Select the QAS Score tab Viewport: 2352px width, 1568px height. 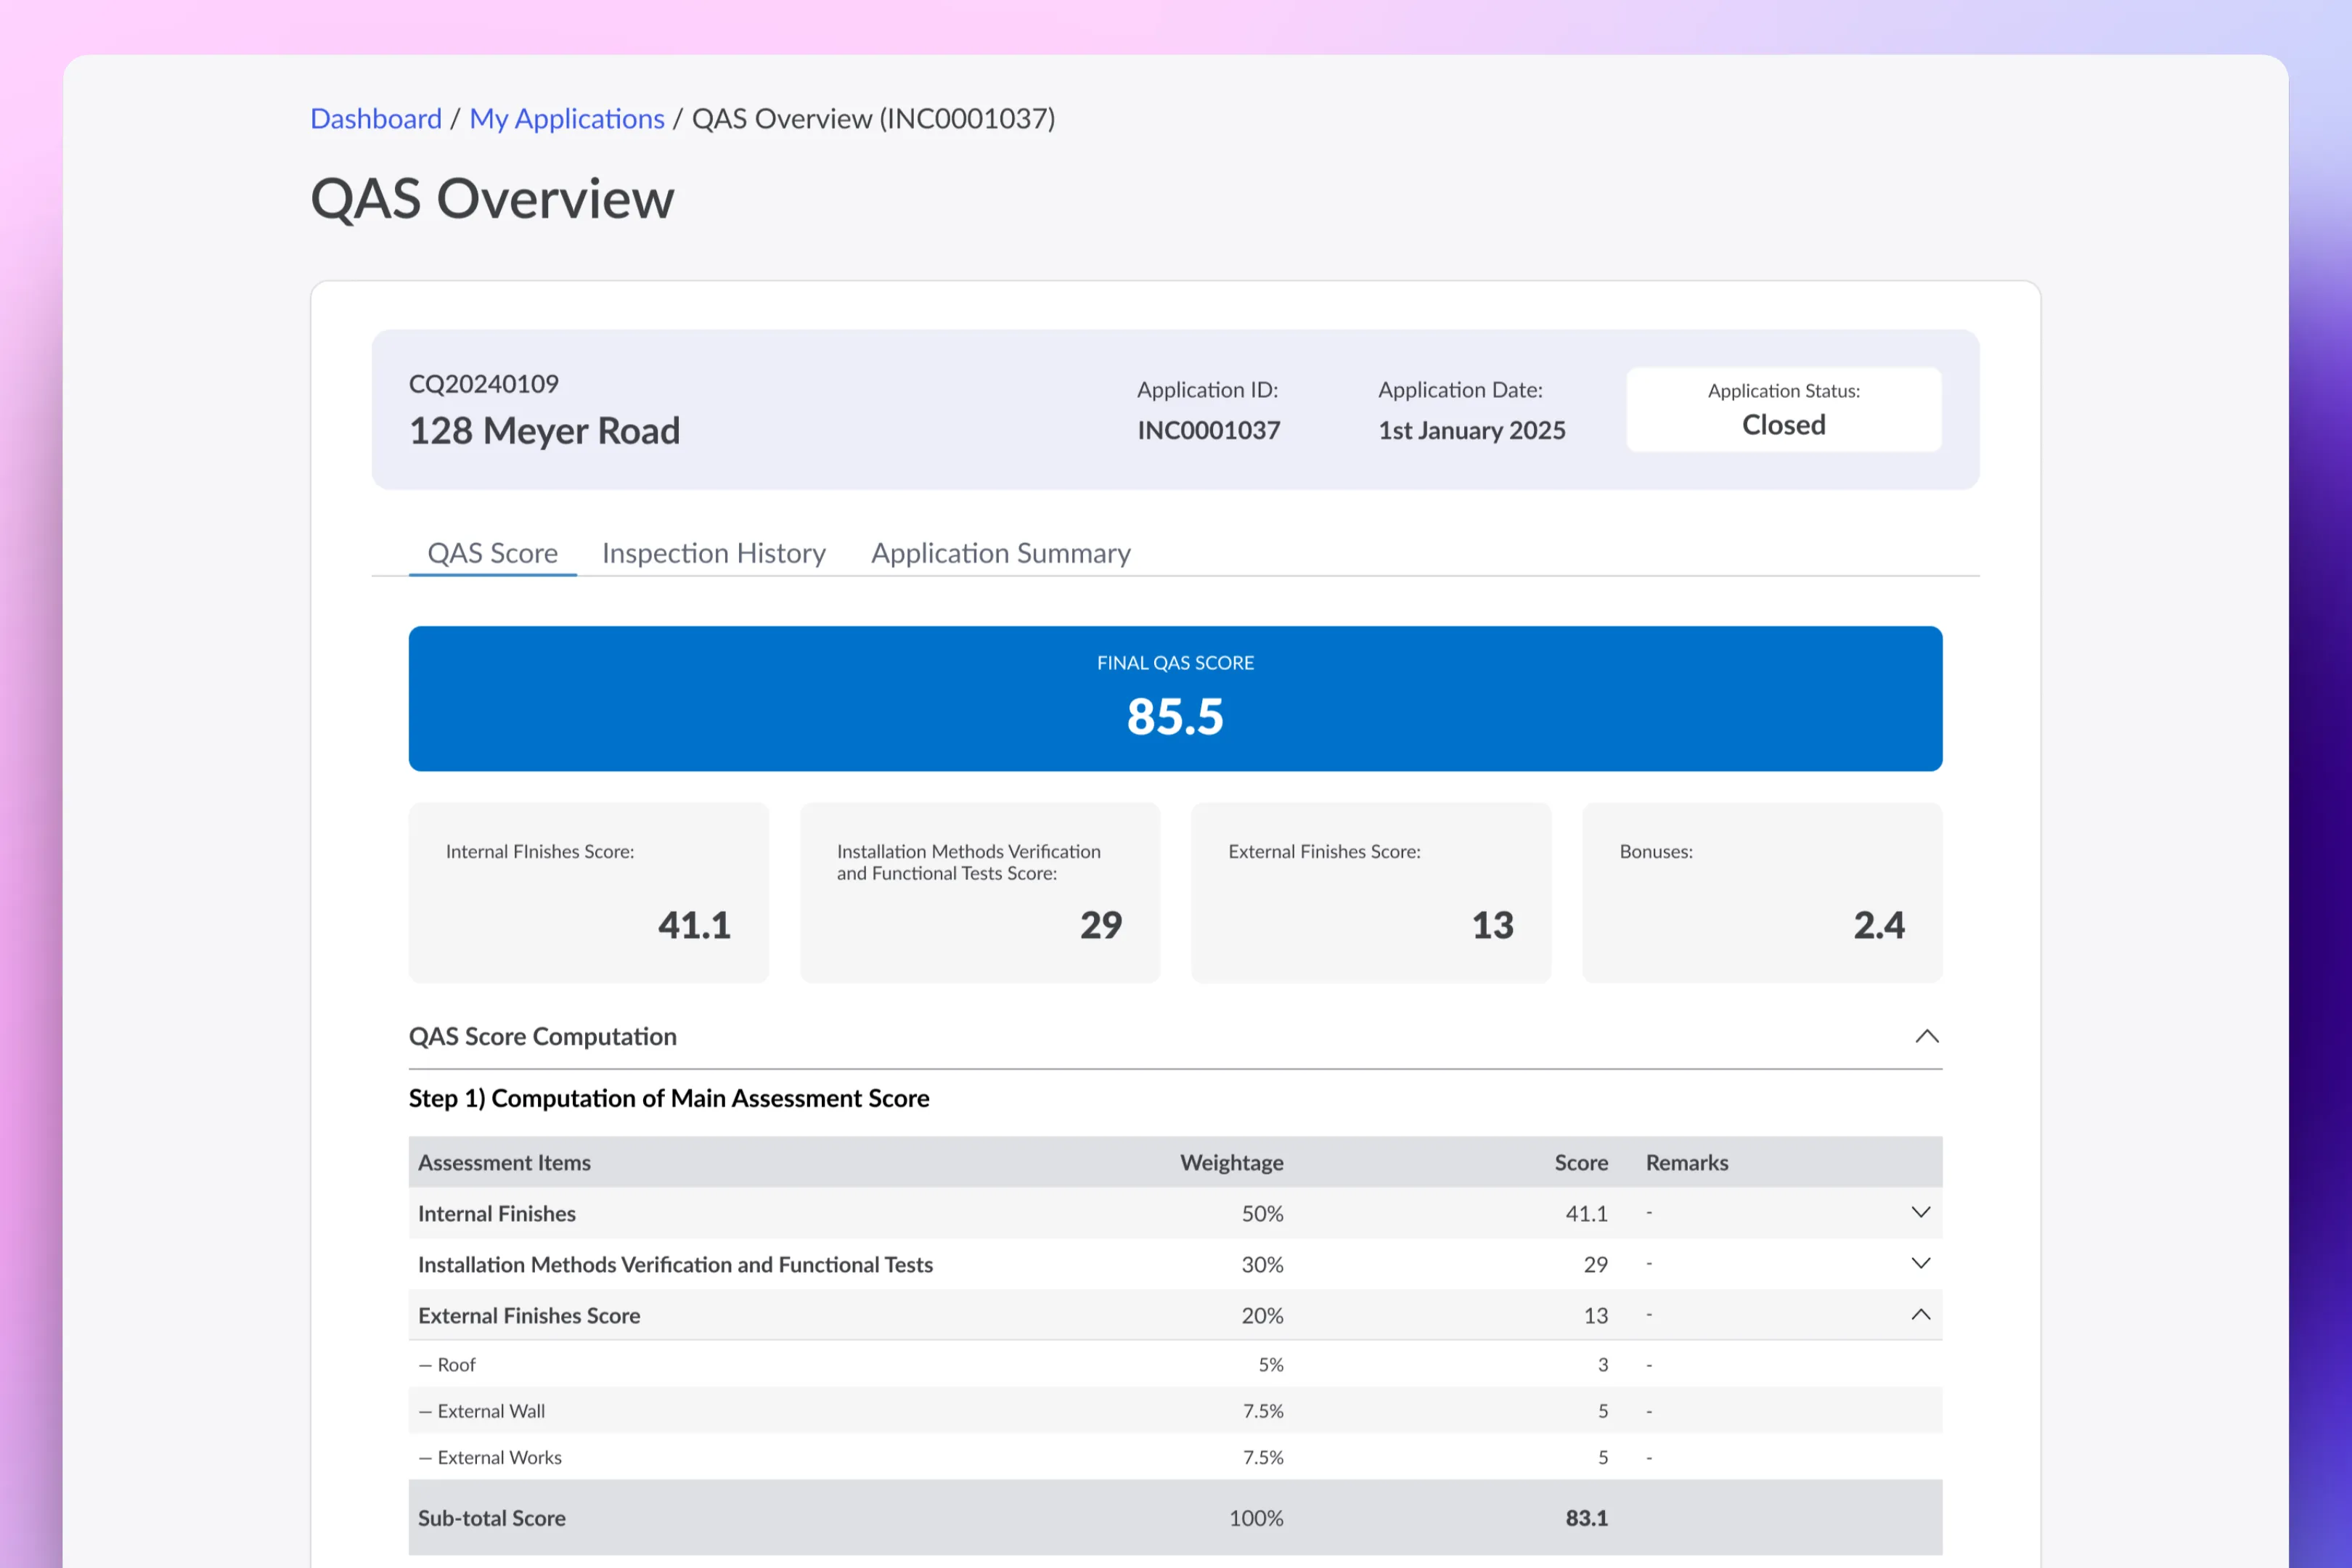[492, 553]
